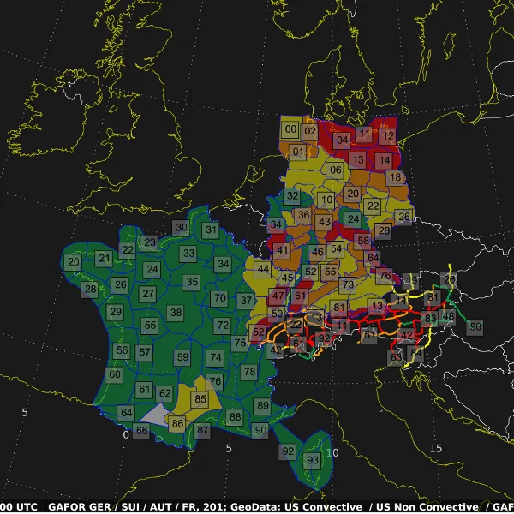The image size is (514, 514).
Task: Select area 01 on the German map
Action: (297, 152)
